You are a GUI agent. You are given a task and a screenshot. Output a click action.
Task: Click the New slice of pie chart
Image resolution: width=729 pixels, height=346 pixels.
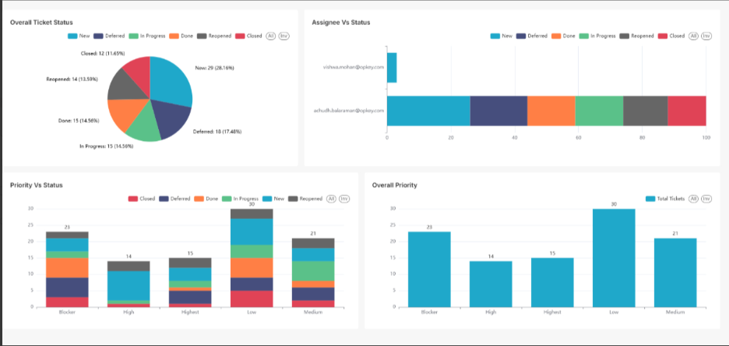pyautogui.click(x=170, y=82)
